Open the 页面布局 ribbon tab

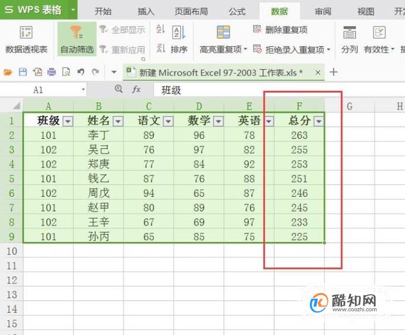tap(191, 11)
